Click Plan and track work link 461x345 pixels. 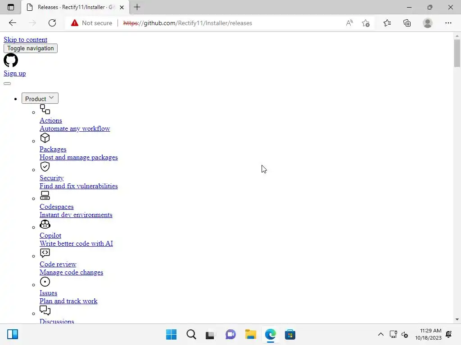[x=68, y=301]
